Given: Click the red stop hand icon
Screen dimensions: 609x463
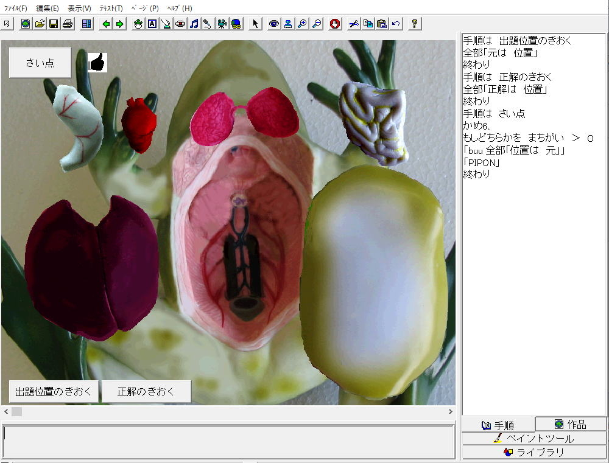Looking at the screenshot, I should [335, 24].
